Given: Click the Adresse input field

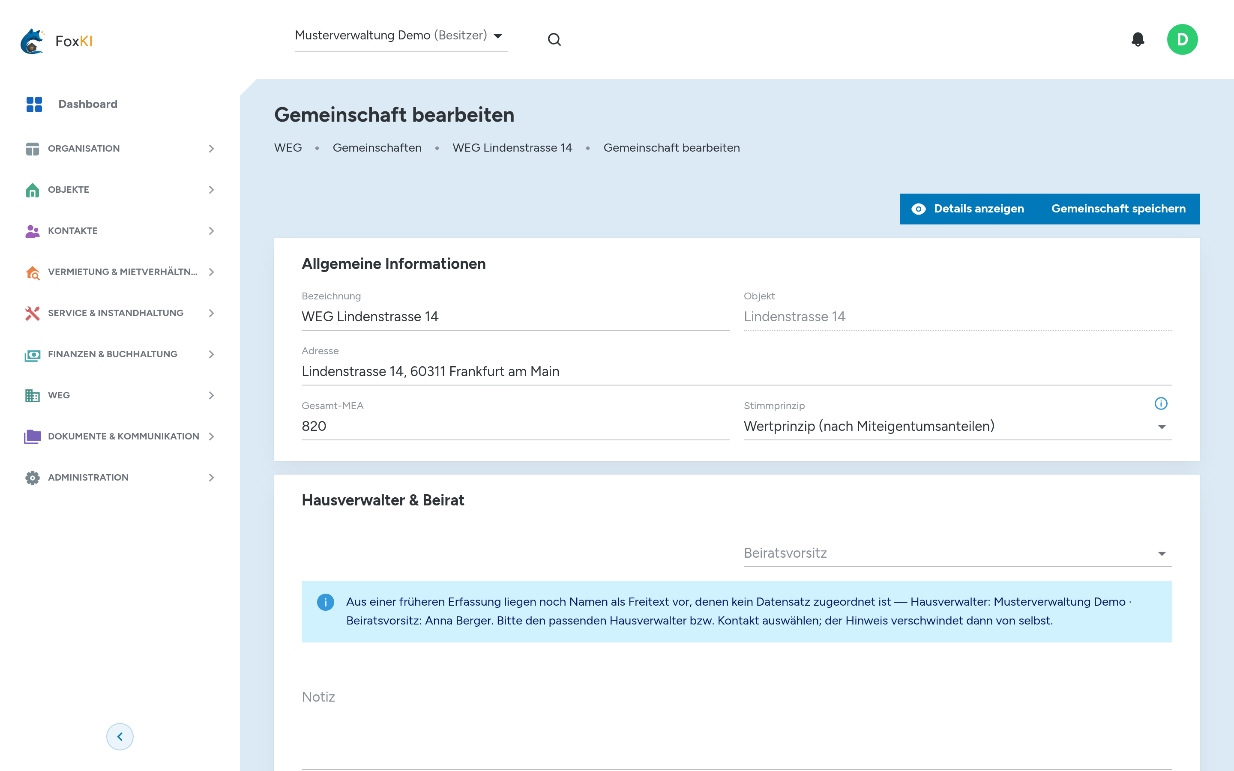Looking at the screenshot, I should click(x=737, y=372).
